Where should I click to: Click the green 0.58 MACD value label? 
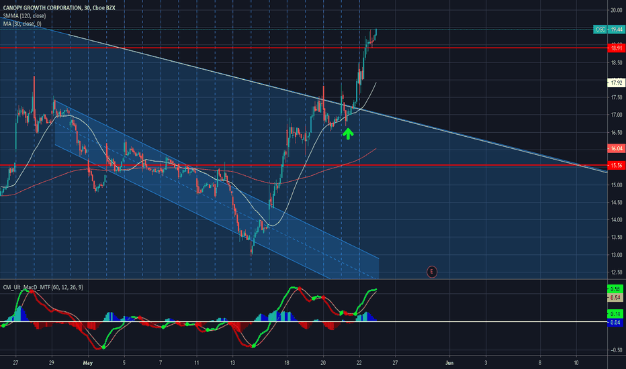[615, 289]
